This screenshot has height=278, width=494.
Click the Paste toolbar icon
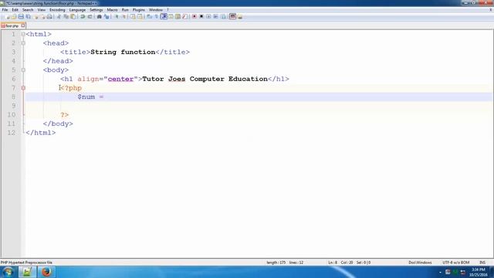[x=73, y=16]
